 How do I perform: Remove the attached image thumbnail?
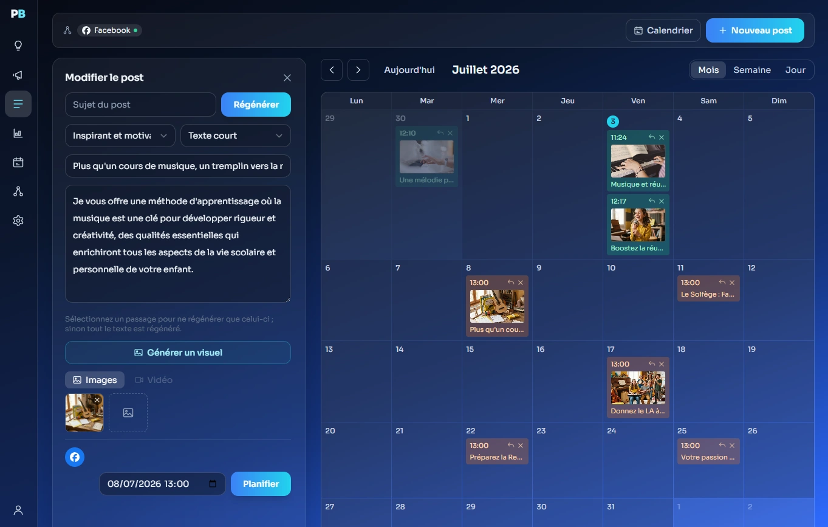[x=97, y=400]
